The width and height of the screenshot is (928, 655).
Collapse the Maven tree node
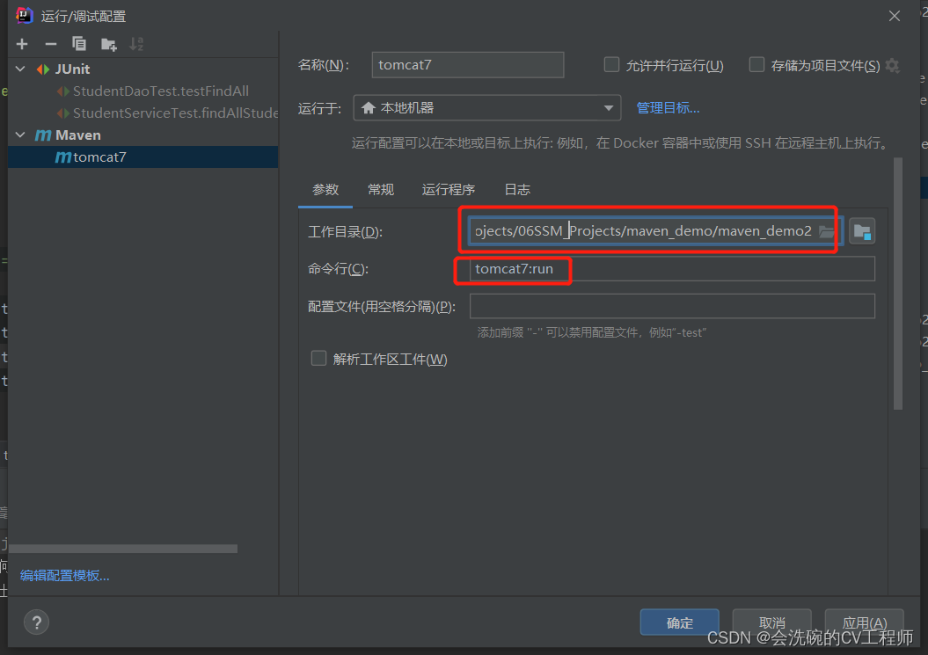pos(20,135)
